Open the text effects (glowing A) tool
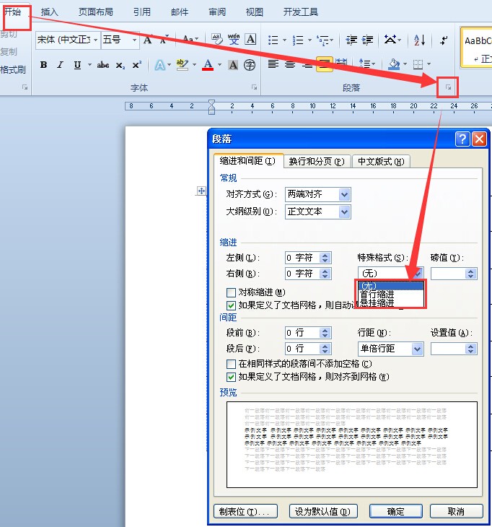The image size is (492, 527). [160, 65]
